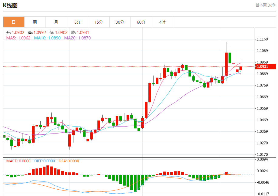Click the 开: 1.0902 open price

pyautogui.click(x=15, y=32)
